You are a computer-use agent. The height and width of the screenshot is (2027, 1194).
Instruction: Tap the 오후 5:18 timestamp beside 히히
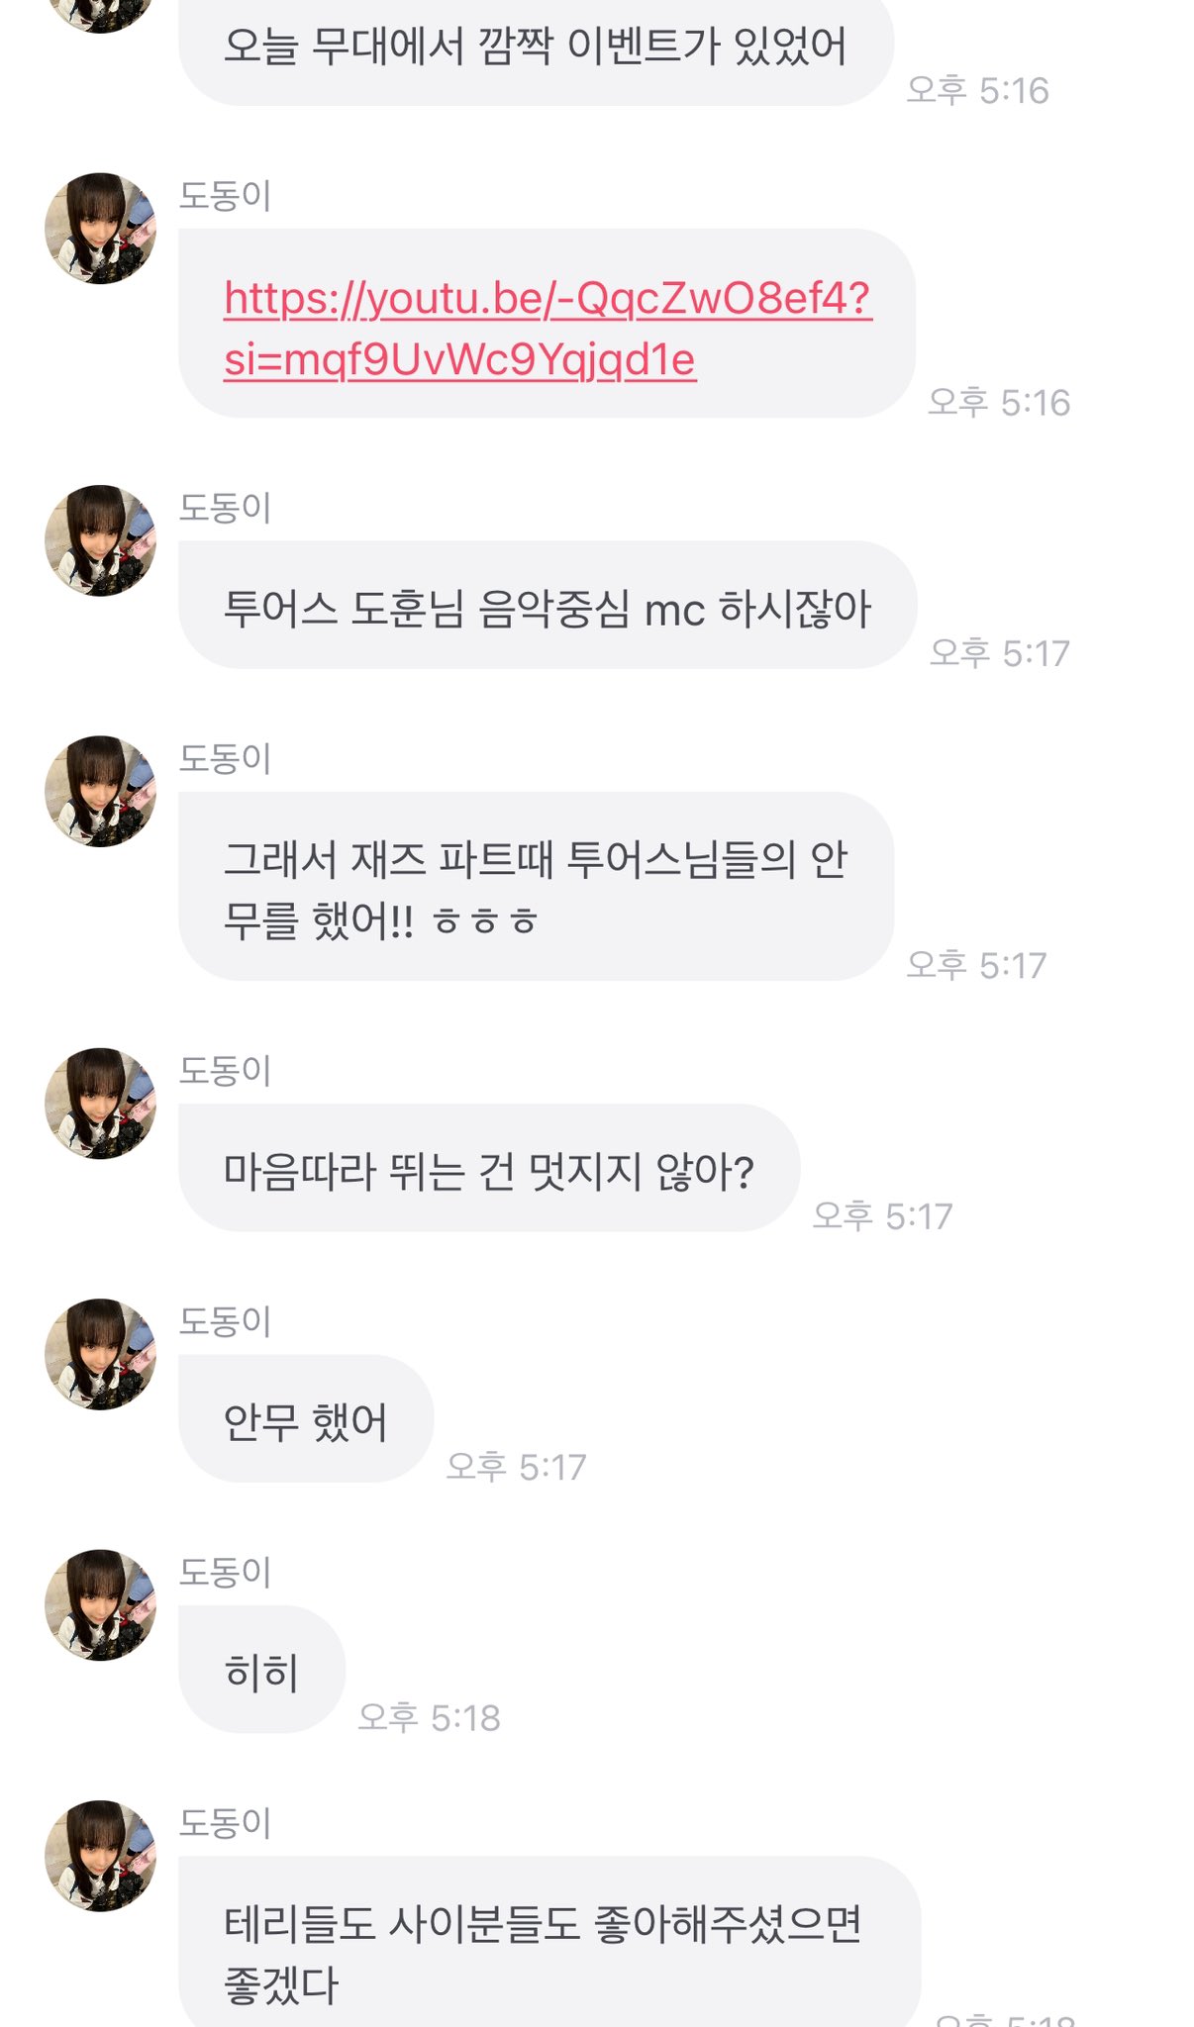click(429, 1717)
